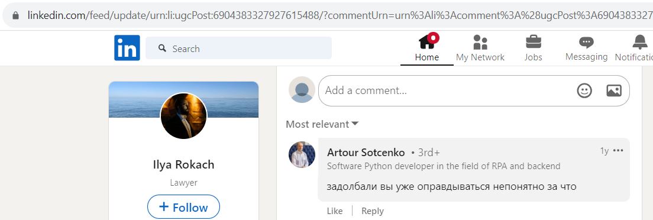The height and width of the screenshot is (220, 653).
Task: Expand the Most relevant sort dropdown
Action: tap(322, 124)
